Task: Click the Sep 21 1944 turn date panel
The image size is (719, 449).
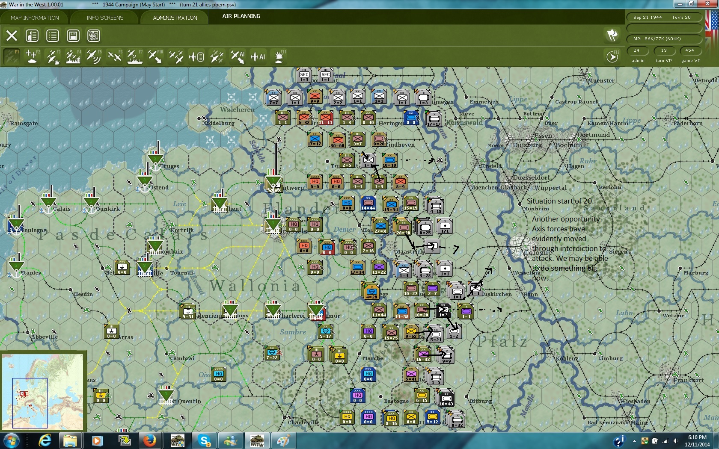Action: coord(664,18)
